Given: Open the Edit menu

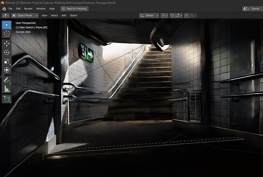Looking at the screenshot, I should coord(18,9).
